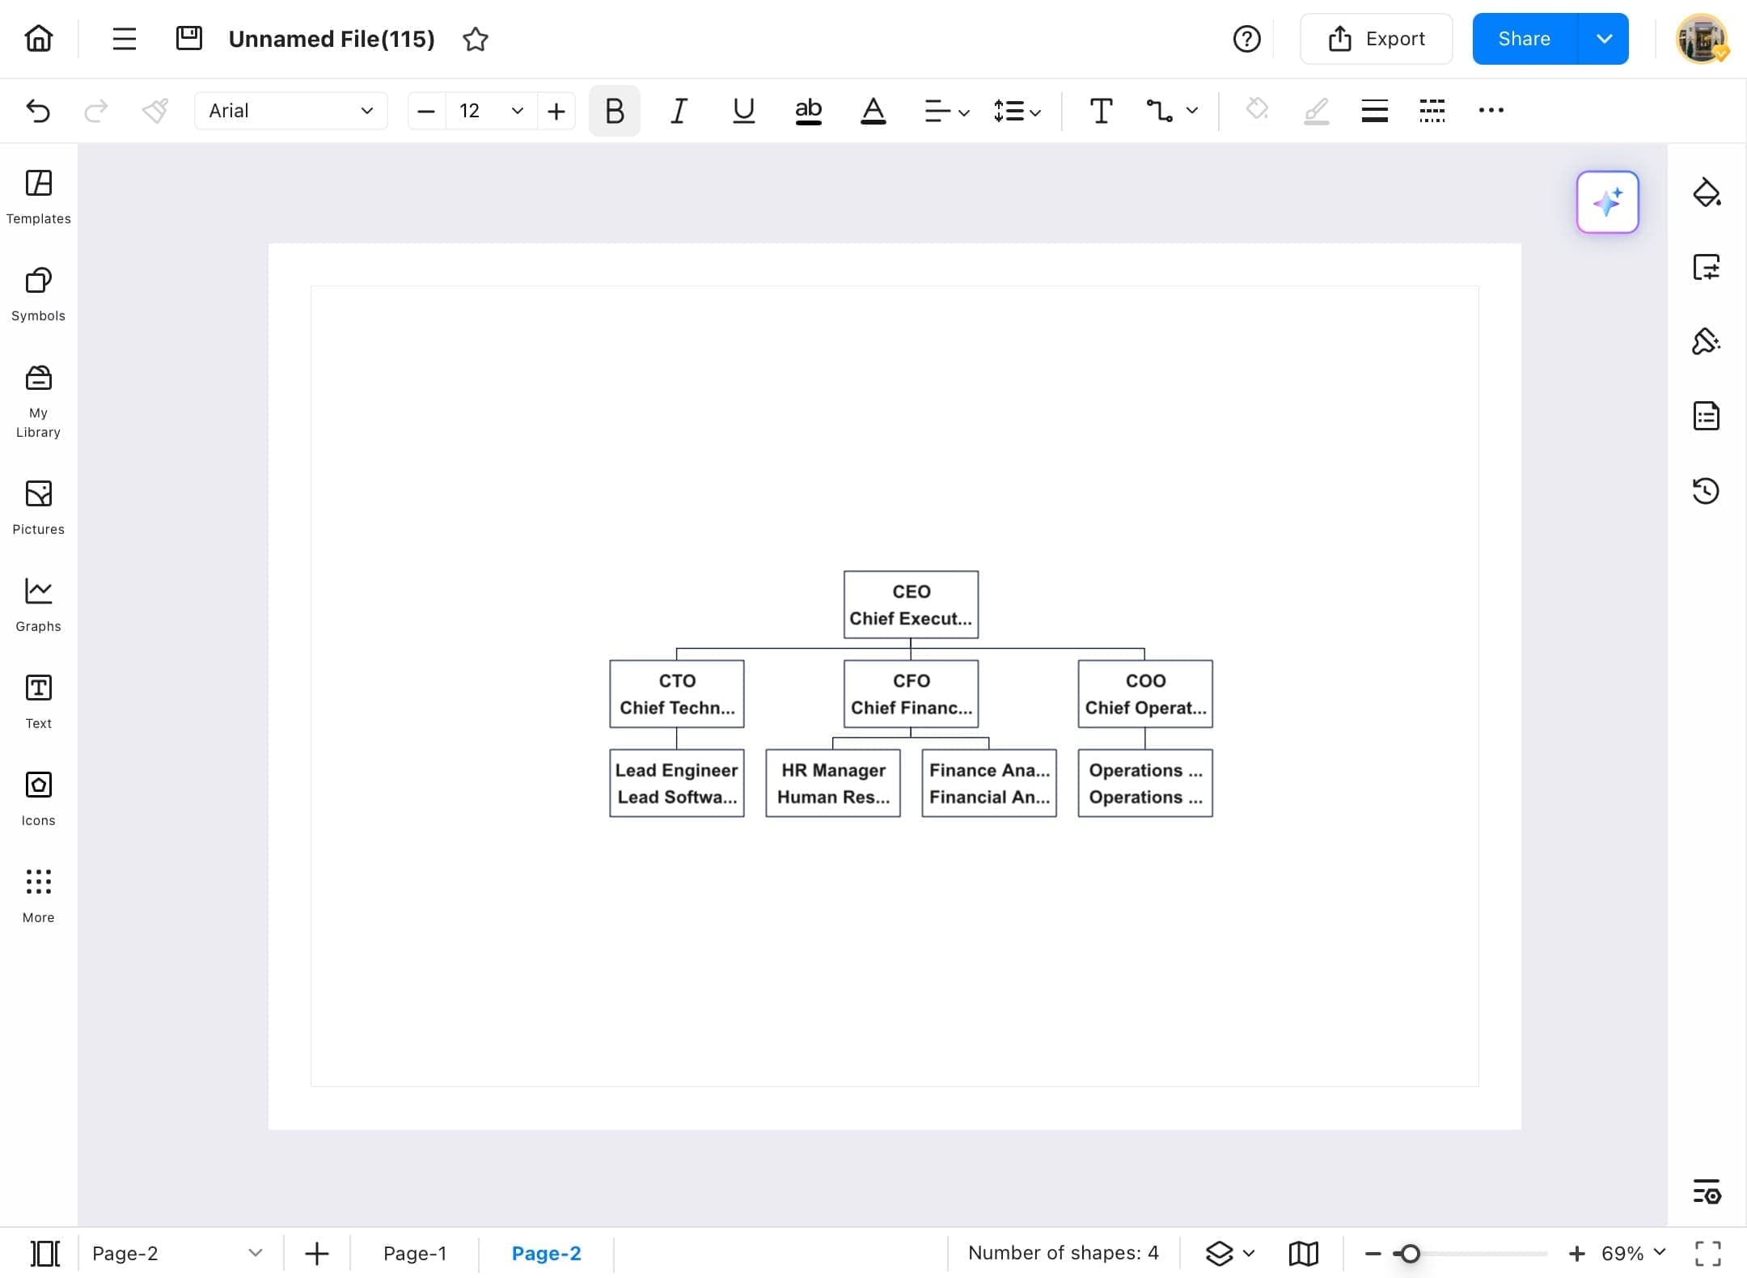Screen dimensions: 1747x1278
Task: Open the fill color tool in right sidebar
Action: [1707, 193]
